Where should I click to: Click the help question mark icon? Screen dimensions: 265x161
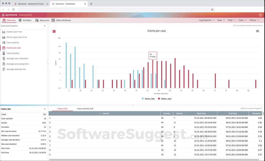(260, 15)
